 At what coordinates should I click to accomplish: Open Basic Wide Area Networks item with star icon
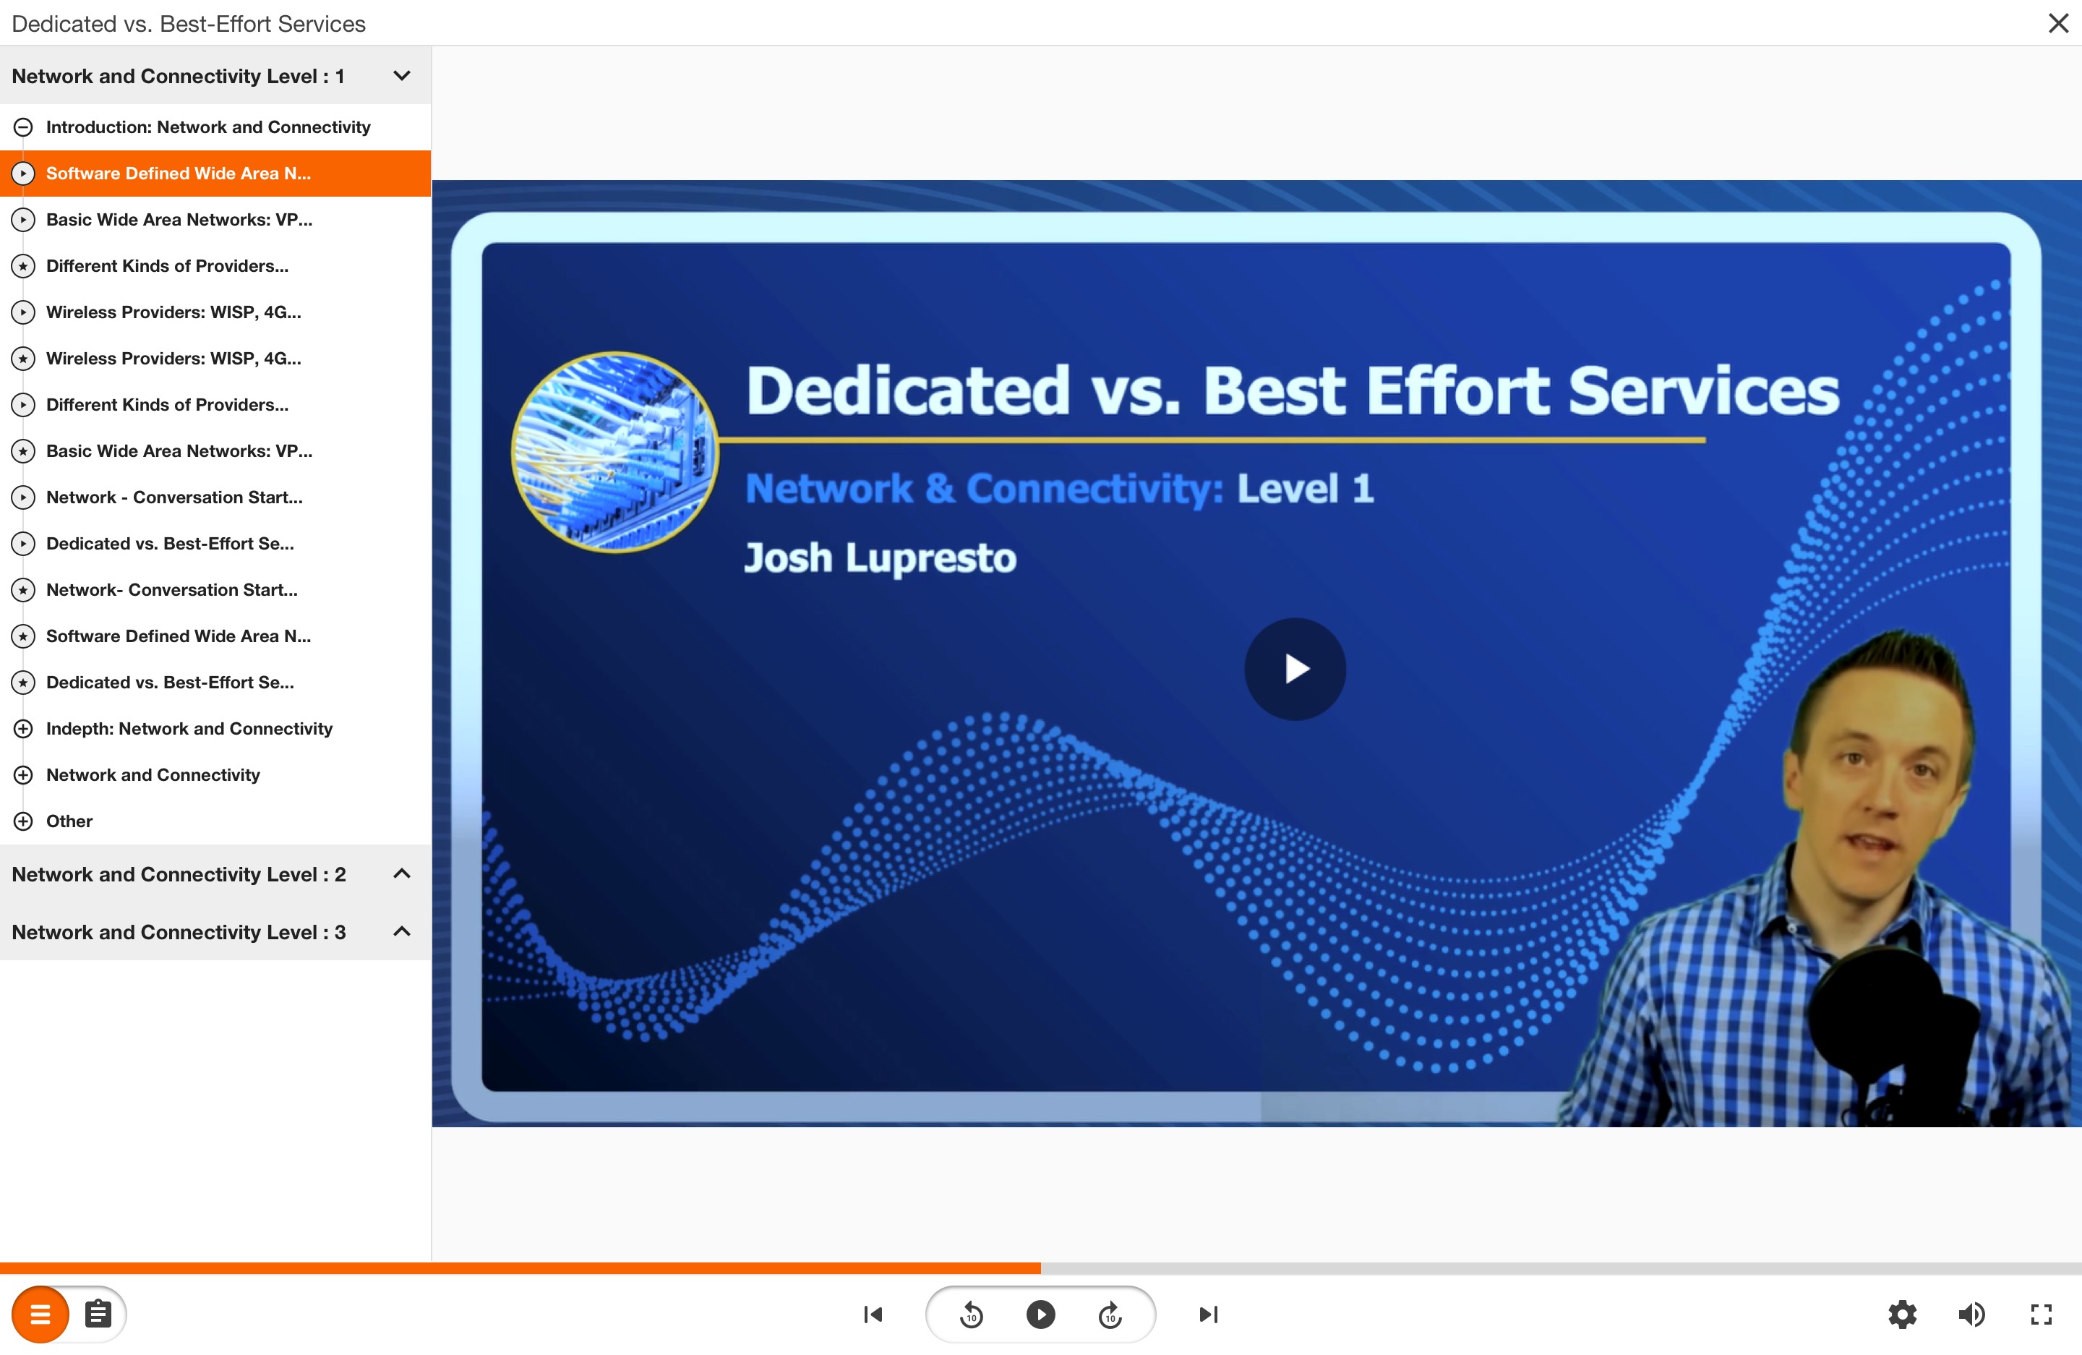point(215,451)
